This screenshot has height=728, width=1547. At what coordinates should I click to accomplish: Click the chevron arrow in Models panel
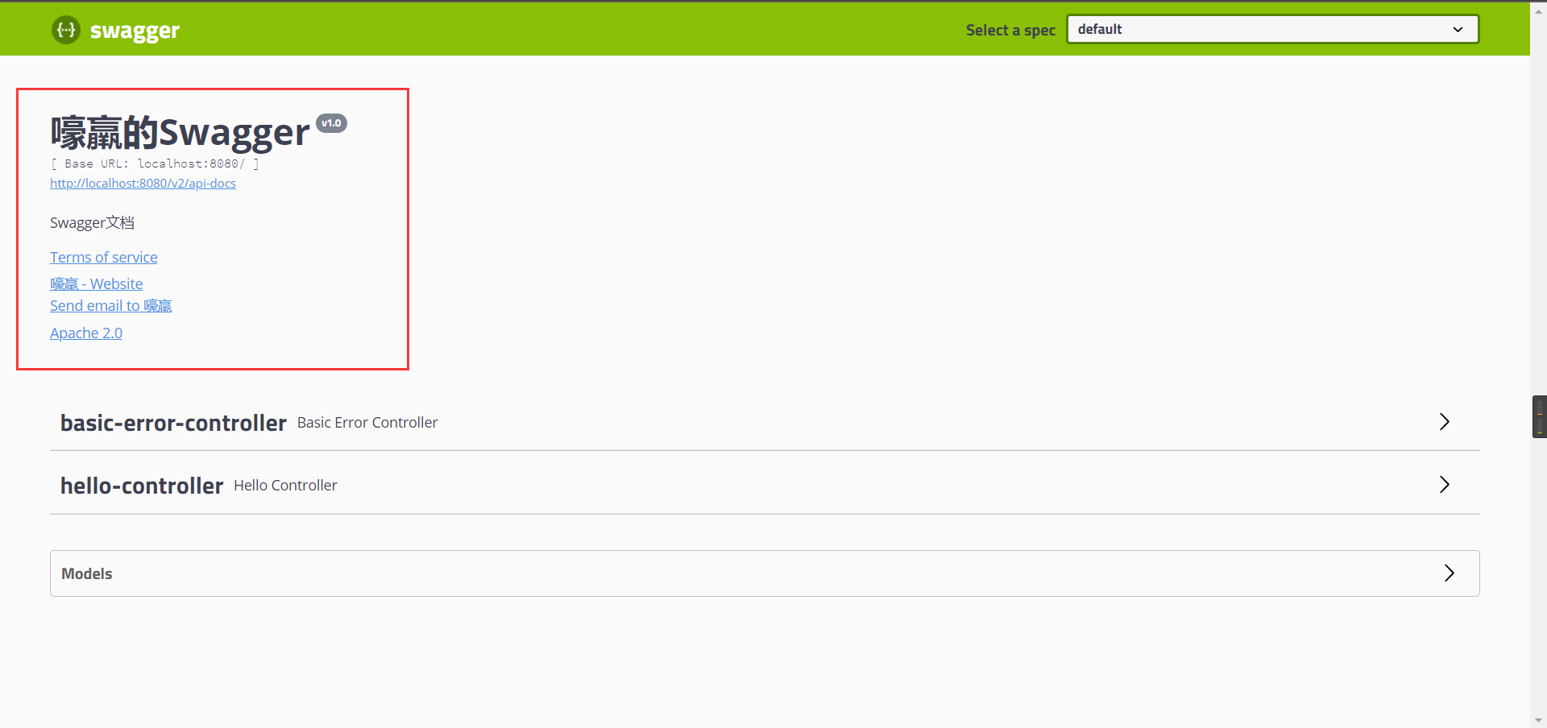[1449, 573]
